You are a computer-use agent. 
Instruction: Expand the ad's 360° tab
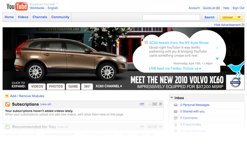[x=87, y=87]
